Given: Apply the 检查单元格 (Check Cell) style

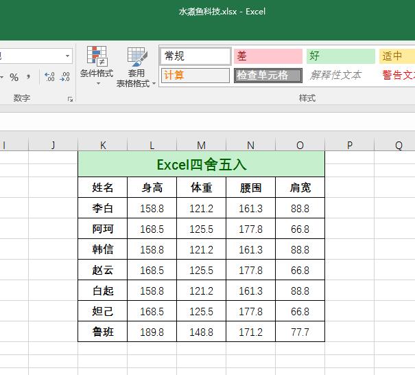Looking at the screenshot, I should click(x=268, y=76).
